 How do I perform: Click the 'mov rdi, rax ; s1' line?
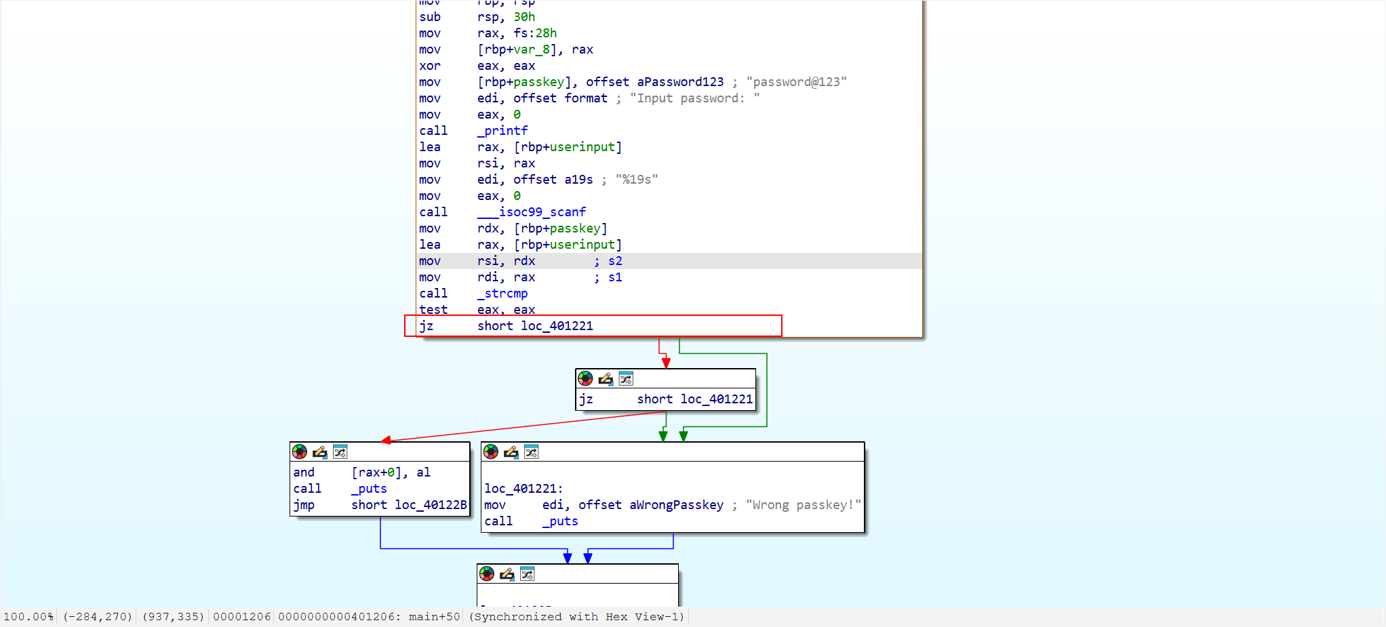[x=521, y=277]
